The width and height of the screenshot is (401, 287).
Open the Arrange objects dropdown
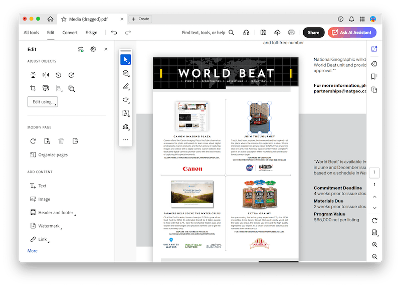click(72, 89)
